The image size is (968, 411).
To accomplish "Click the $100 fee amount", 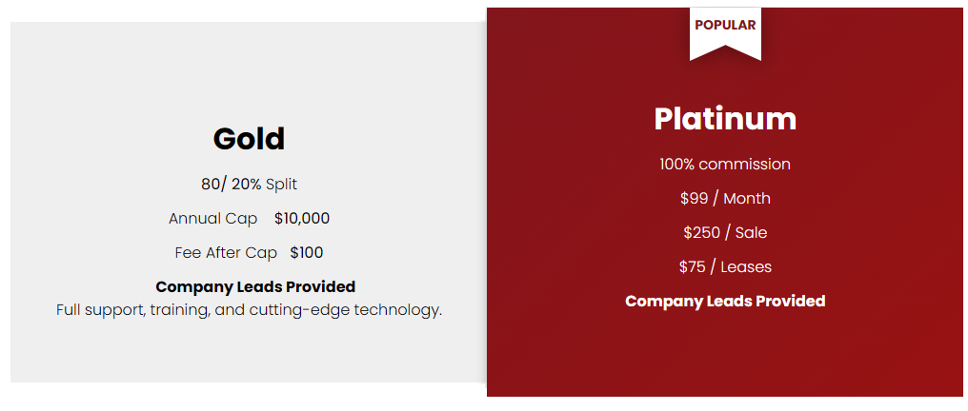I will (x=307, y=253).
